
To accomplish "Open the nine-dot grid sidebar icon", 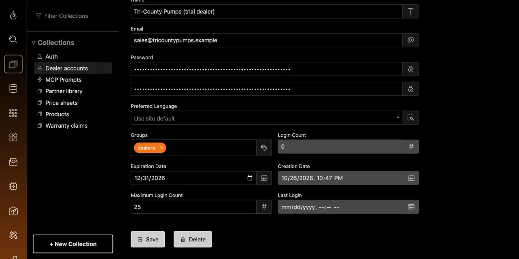I will 13,113.
